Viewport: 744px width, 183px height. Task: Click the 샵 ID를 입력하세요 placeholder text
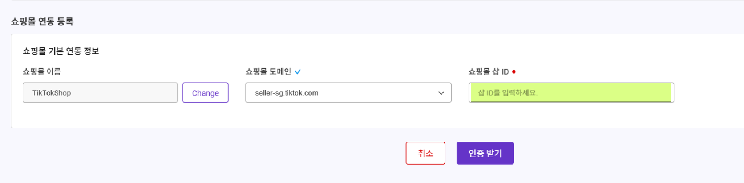(x=508, y=93)
